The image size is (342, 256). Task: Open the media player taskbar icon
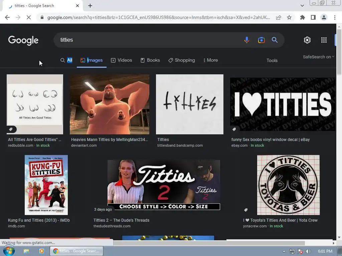pos(42,251)
